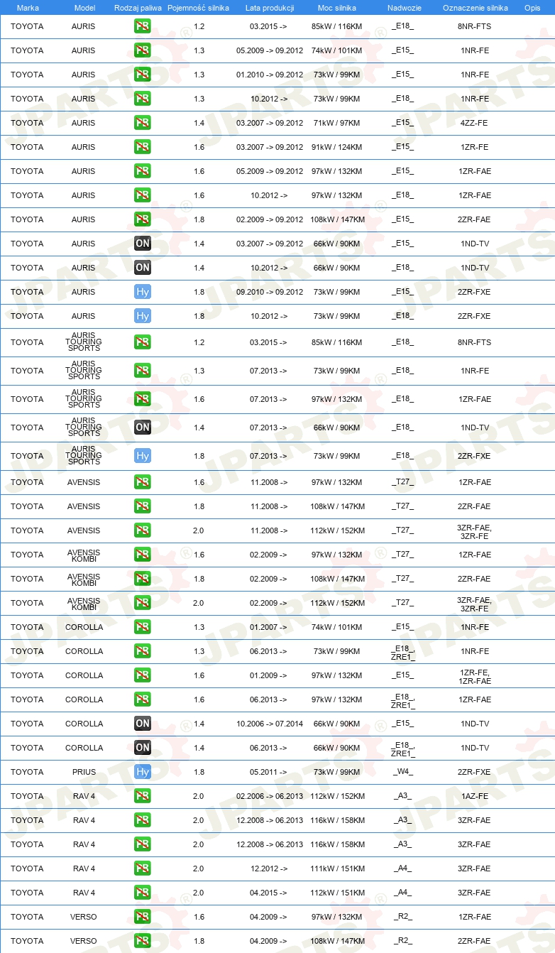Click petrol icon in RAV 4 111kW row
Image resolution: width=555 pixels, height=953 pixels.
[x=143, y=868]
